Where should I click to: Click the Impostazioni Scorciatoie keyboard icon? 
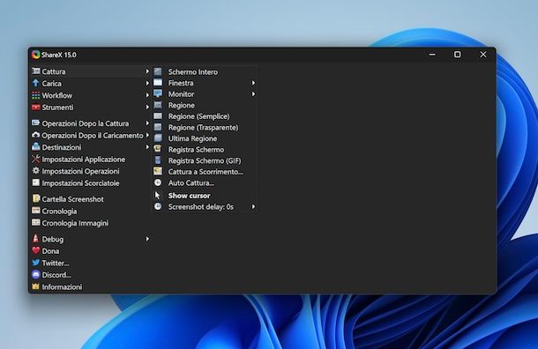(35, 182)
